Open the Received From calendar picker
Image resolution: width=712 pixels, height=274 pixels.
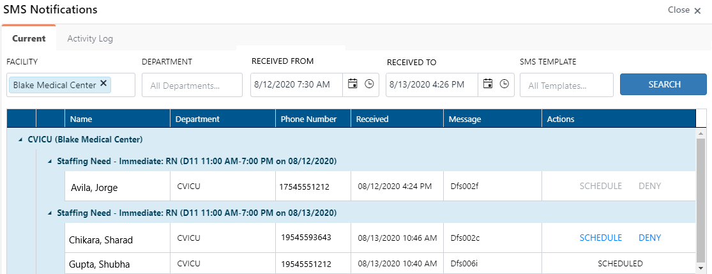coord(352,84)
